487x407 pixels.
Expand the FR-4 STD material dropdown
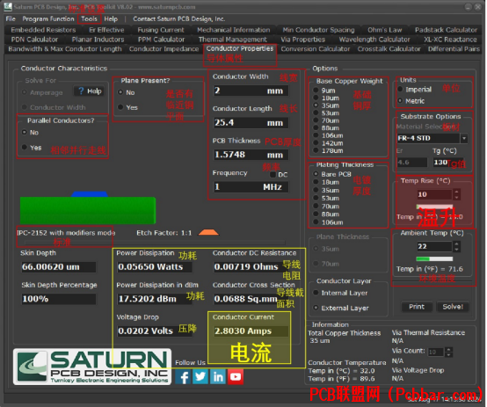464,138
